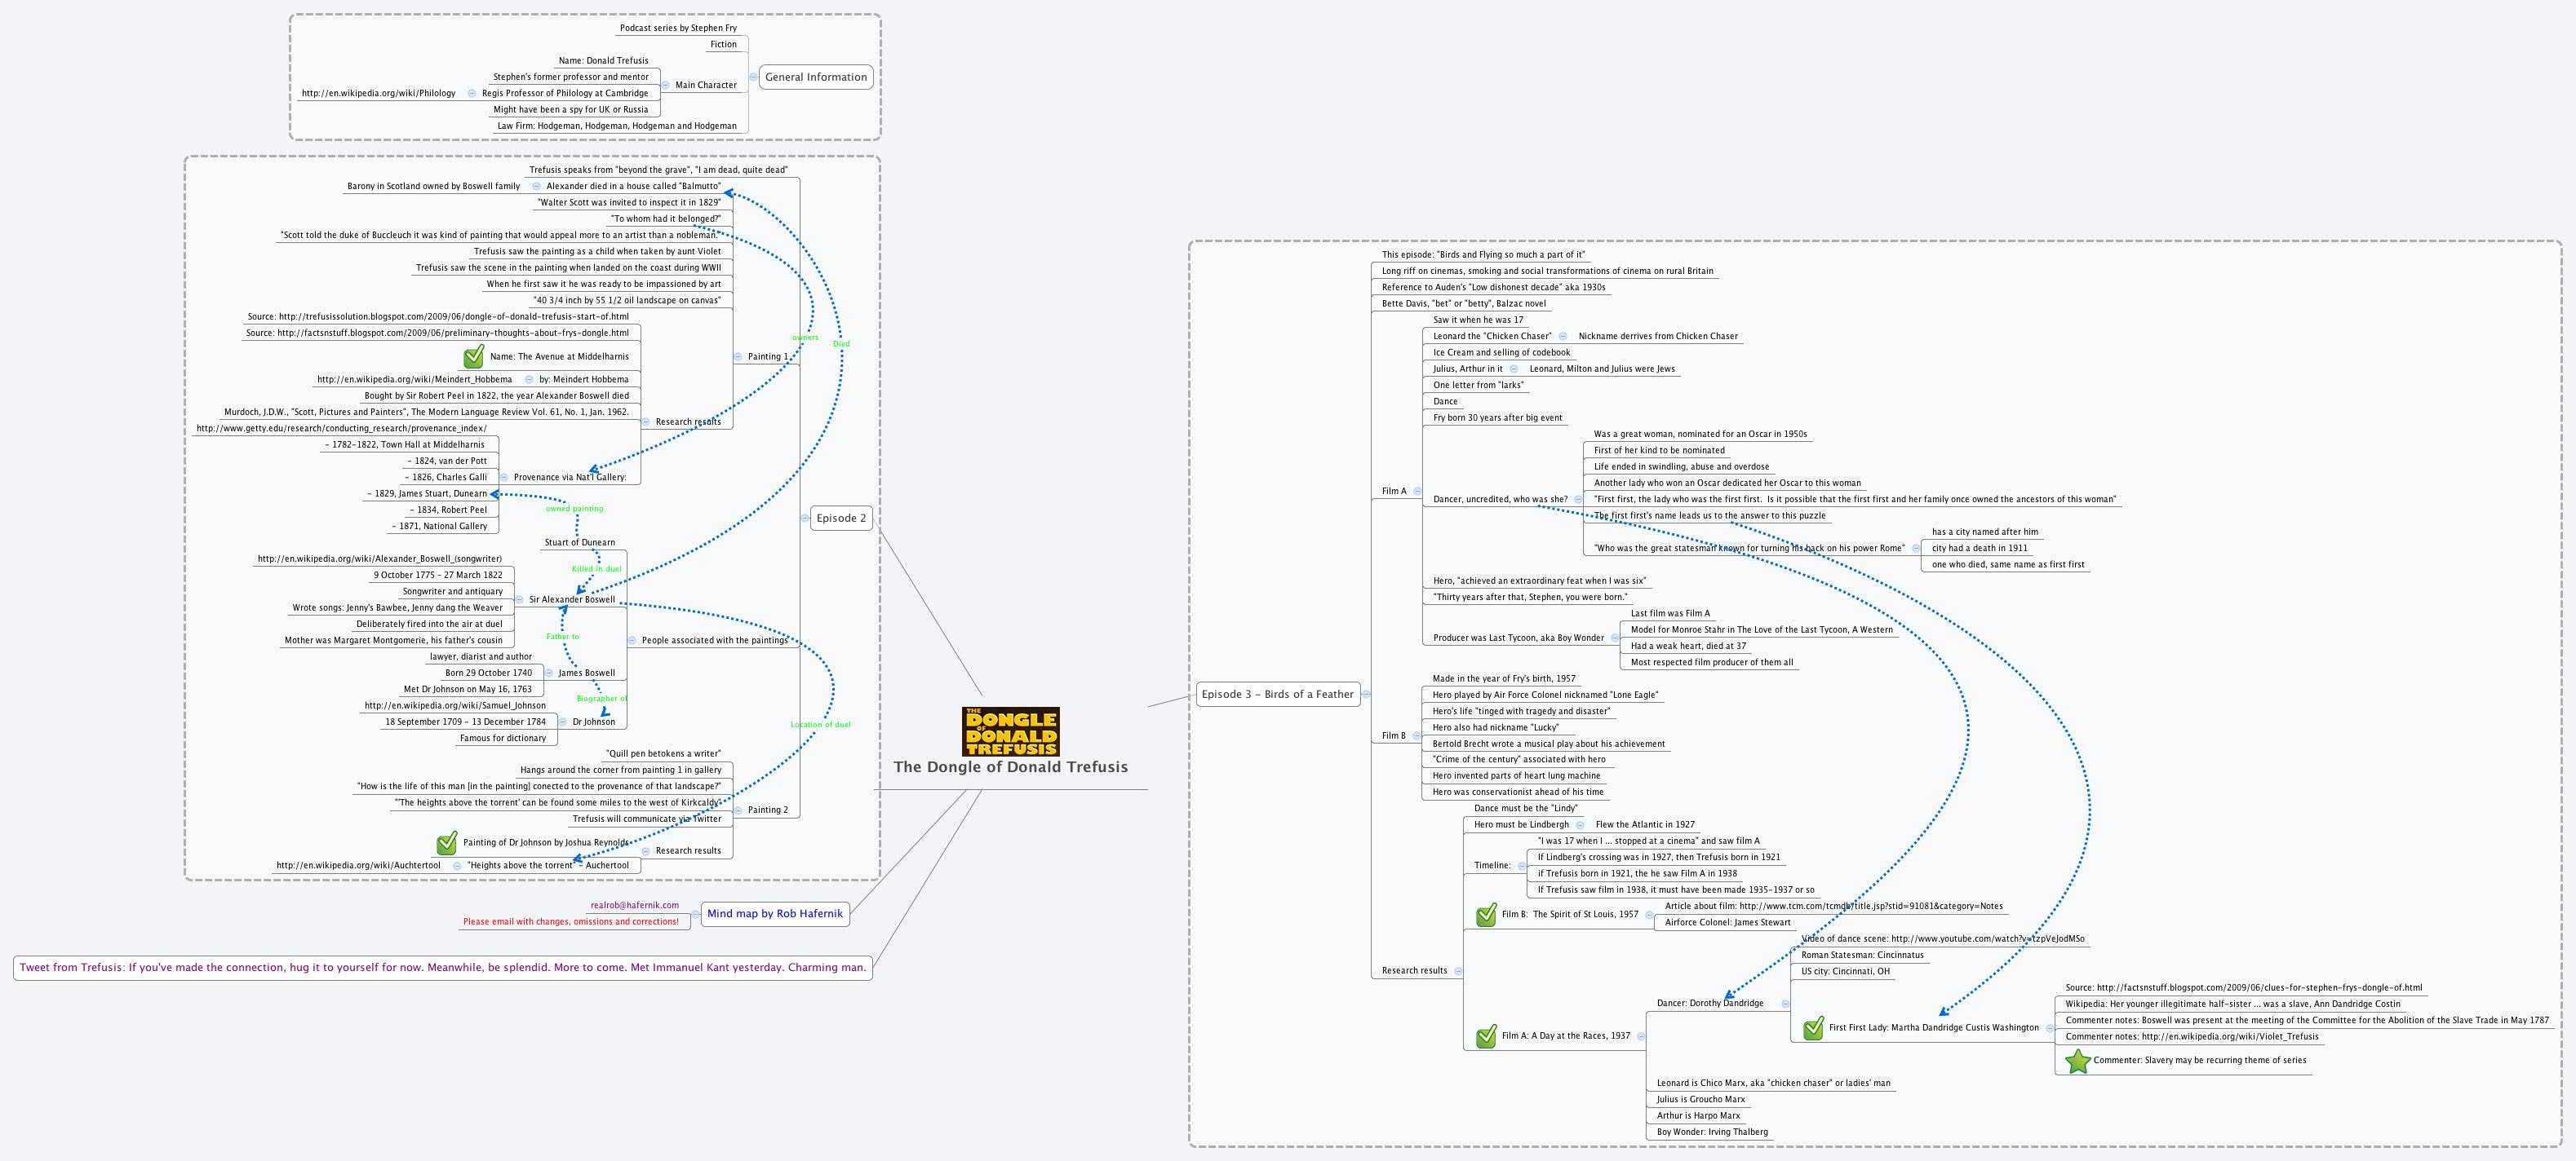This screenshot has width=2576, height=1161.
Task: Click the green 'Killed in duel' relationship label
Action: (596, 568)
